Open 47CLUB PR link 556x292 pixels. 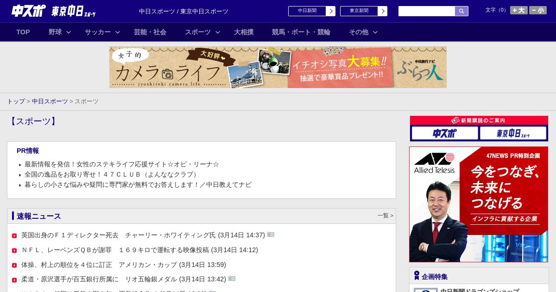pyautogui.click(x=112, y=174)
